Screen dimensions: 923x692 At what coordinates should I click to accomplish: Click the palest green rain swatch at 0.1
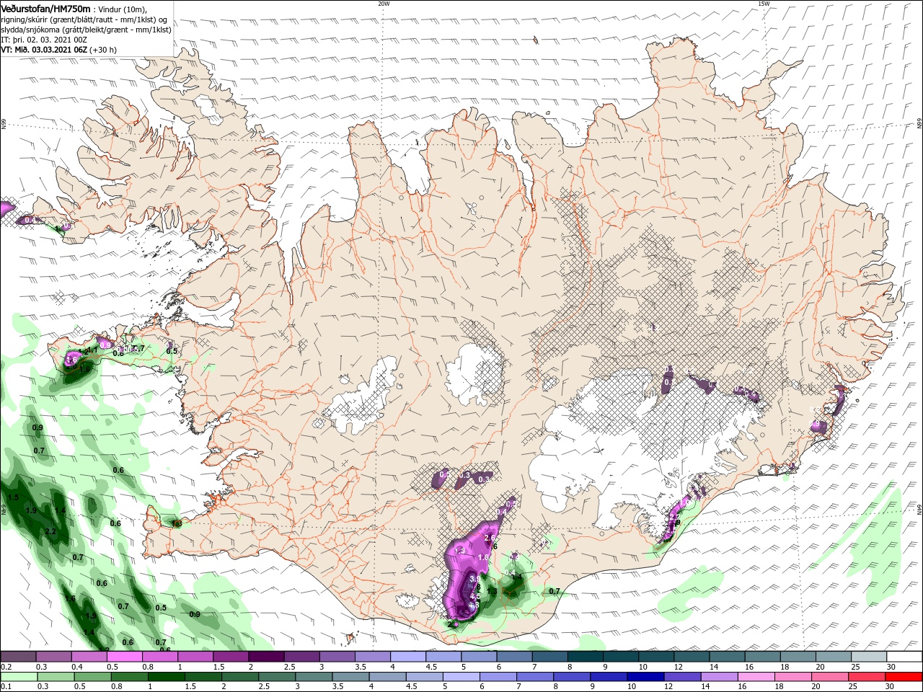pos(19,677)
